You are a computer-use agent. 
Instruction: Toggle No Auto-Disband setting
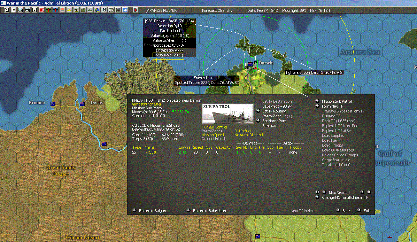(x=249, y=135)
